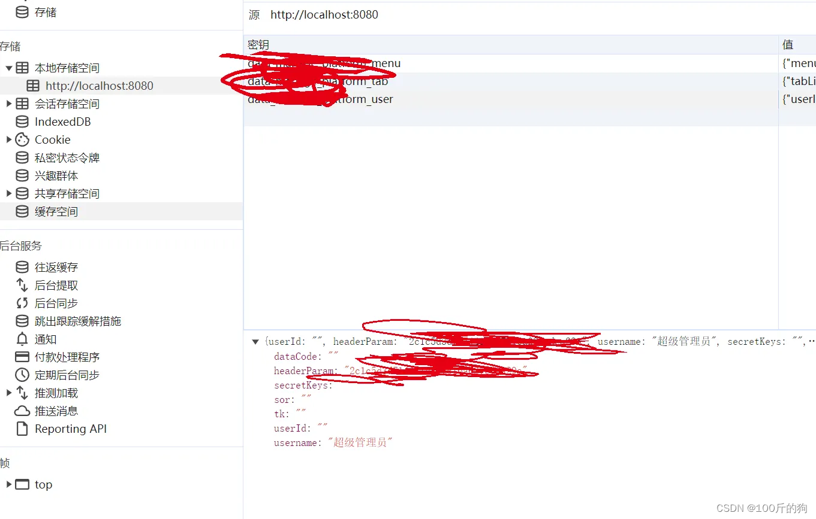The height and width of the screenshot is (519, 816).
Task: Click the dataCode property line
Action: pyautogui.click(x=306, y=357)
